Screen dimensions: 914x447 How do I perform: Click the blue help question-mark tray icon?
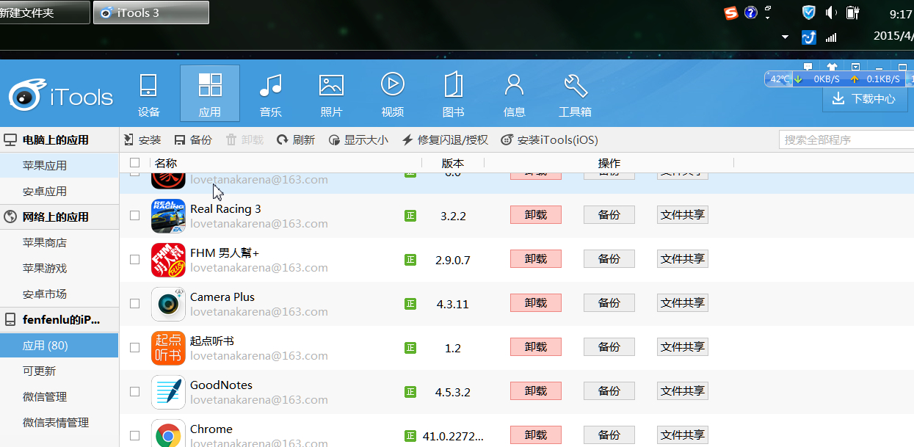[750, 12]
